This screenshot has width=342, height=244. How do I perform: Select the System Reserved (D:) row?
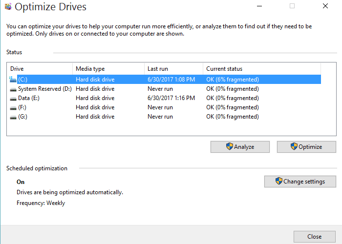pos(164,89)
